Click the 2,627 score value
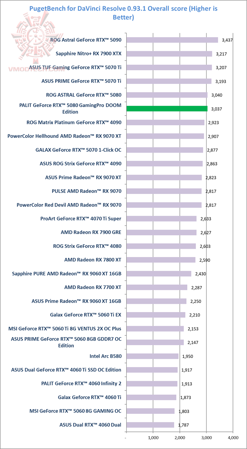Screen dimensions: 247x449 point(206,233)
